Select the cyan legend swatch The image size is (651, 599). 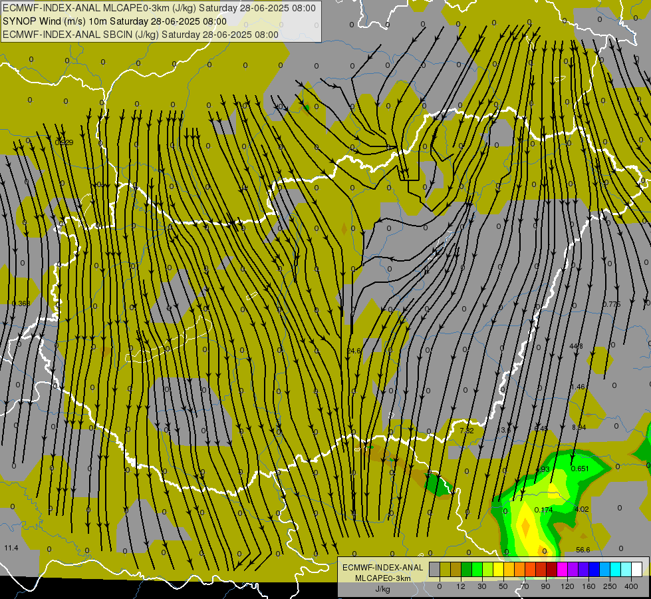coord(616,570)
